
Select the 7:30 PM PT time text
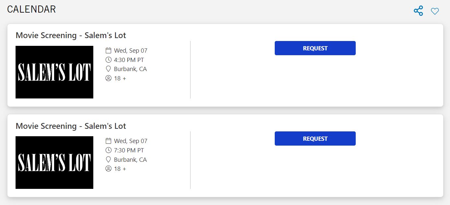pyautogui.click(x=129, y=150)
